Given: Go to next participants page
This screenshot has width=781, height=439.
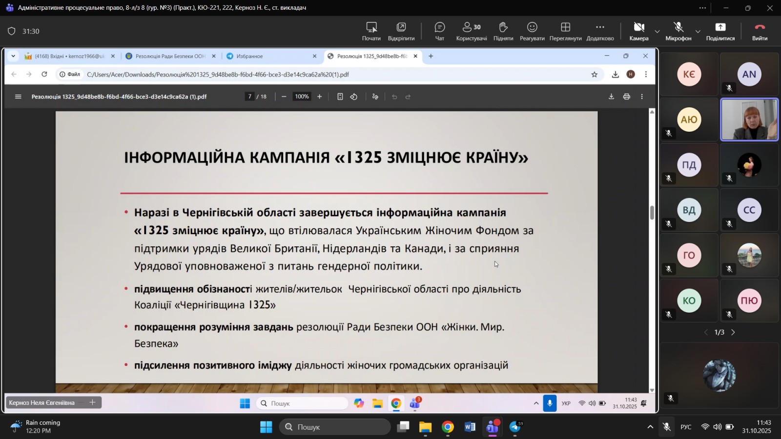Looking at the screenshot, I should pyautogui.click(x=733, y=332).
